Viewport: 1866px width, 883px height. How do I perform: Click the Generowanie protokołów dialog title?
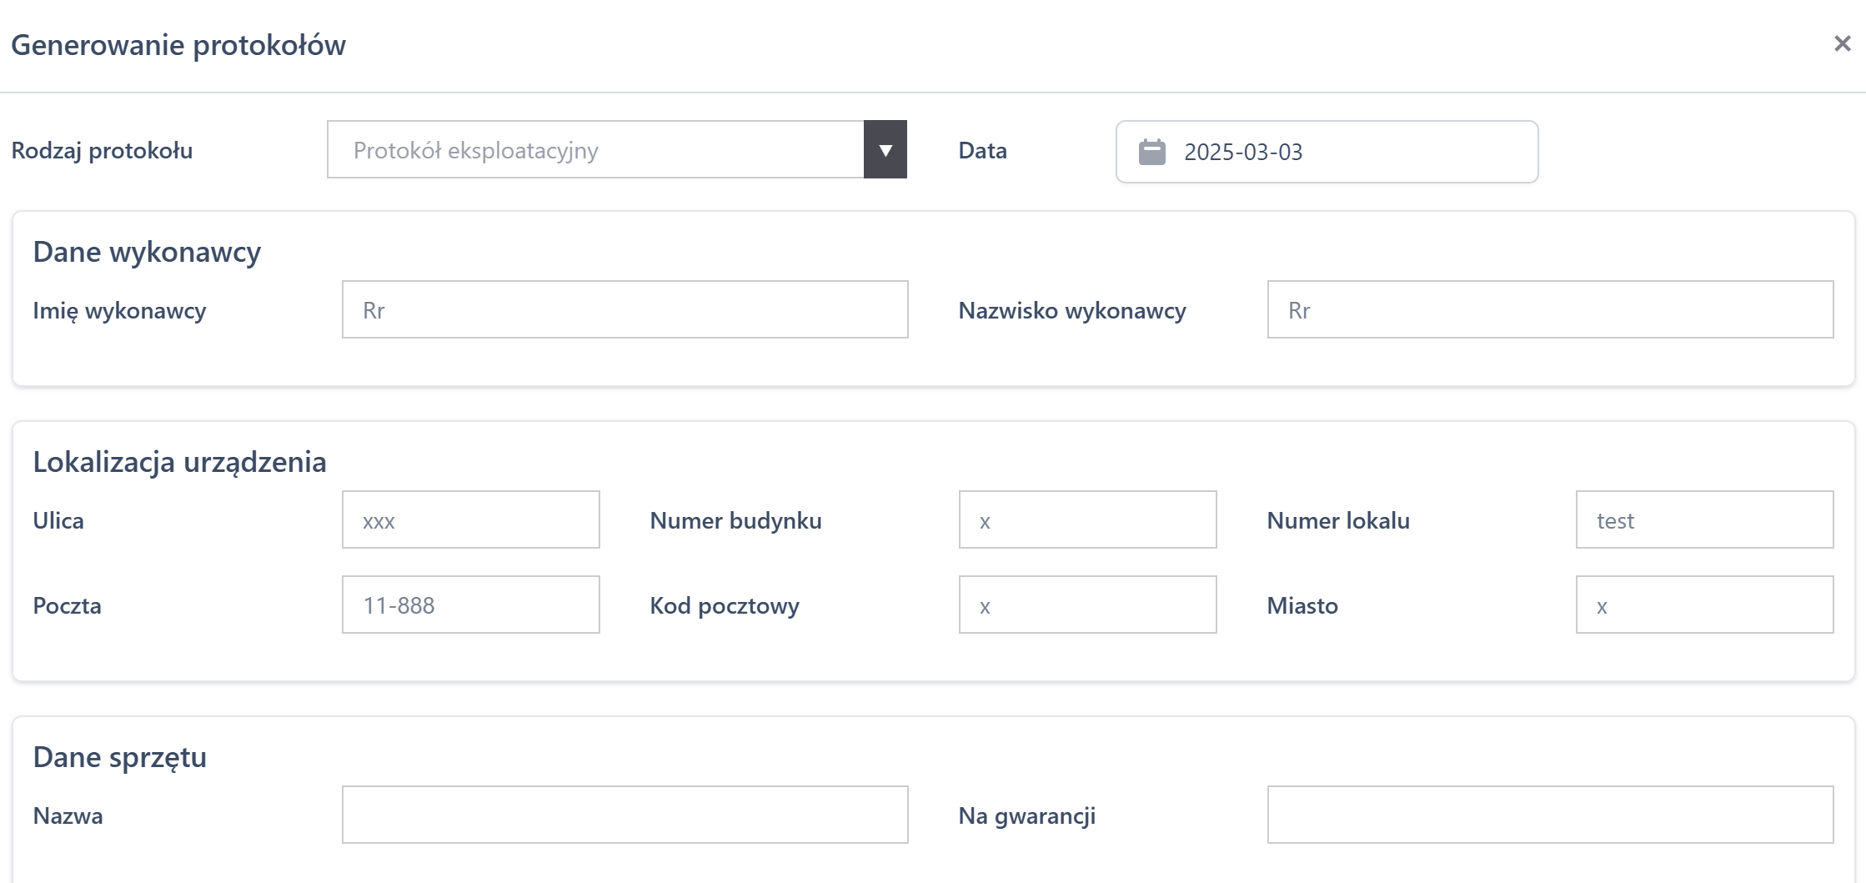tap(178, 45)
